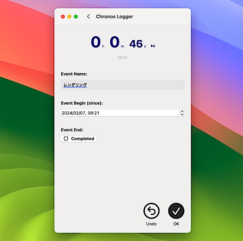This screenshot has height=241, width=243.
Task: Click the down stepper arrow on Event Begin
Action: click(182, 114)
